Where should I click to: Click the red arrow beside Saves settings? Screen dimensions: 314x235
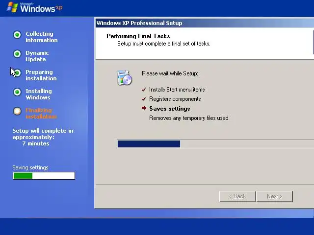(144, 108)
